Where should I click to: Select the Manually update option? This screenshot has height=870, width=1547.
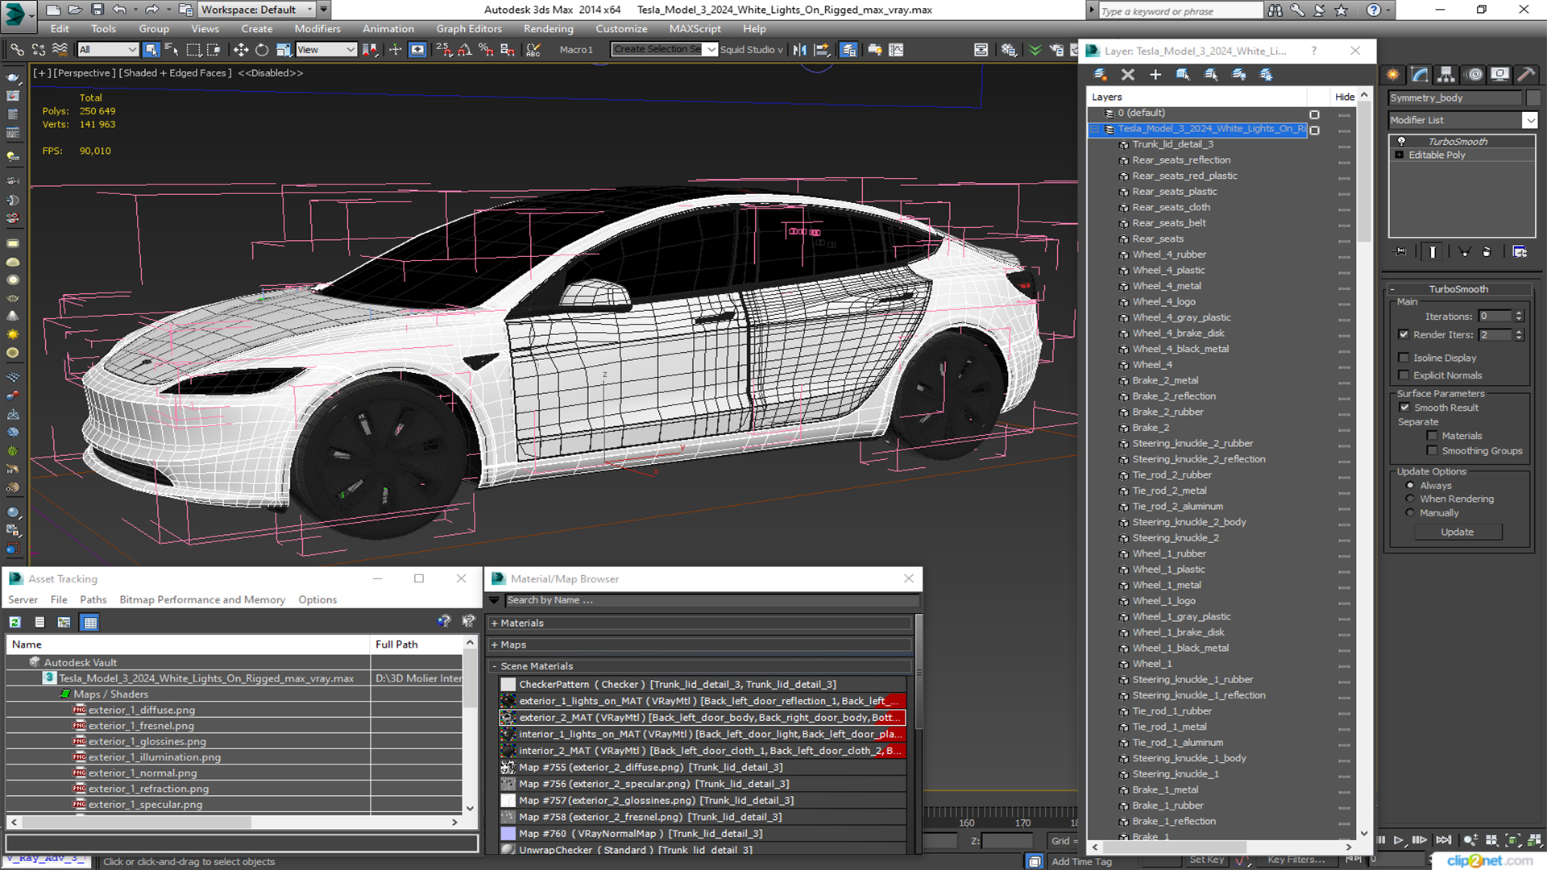tap(1410, 513)
